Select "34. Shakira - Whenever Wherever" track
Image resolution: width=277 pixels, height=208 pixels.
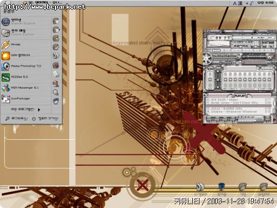coord(238,111)
